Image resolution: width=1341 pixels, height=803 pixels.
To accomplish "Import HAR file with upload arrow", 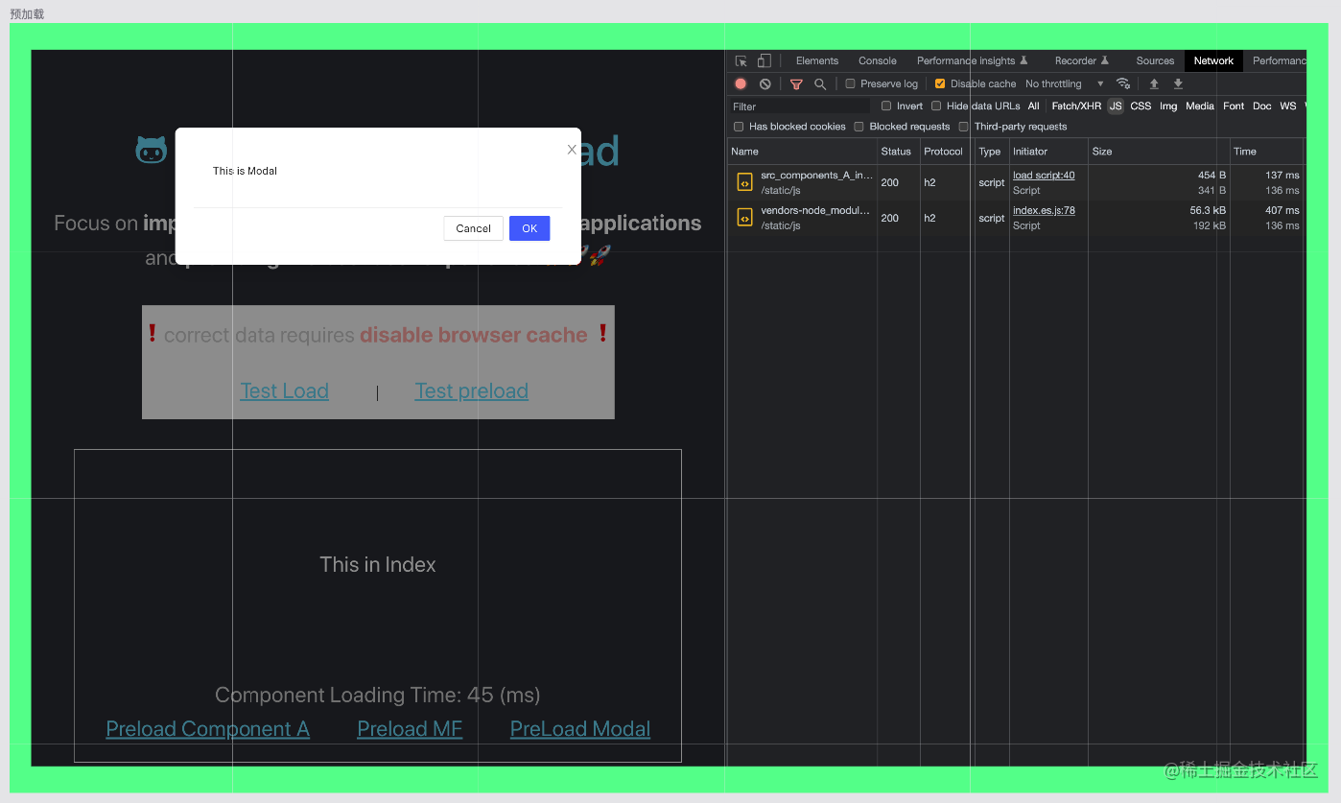I will point(1154,84).
